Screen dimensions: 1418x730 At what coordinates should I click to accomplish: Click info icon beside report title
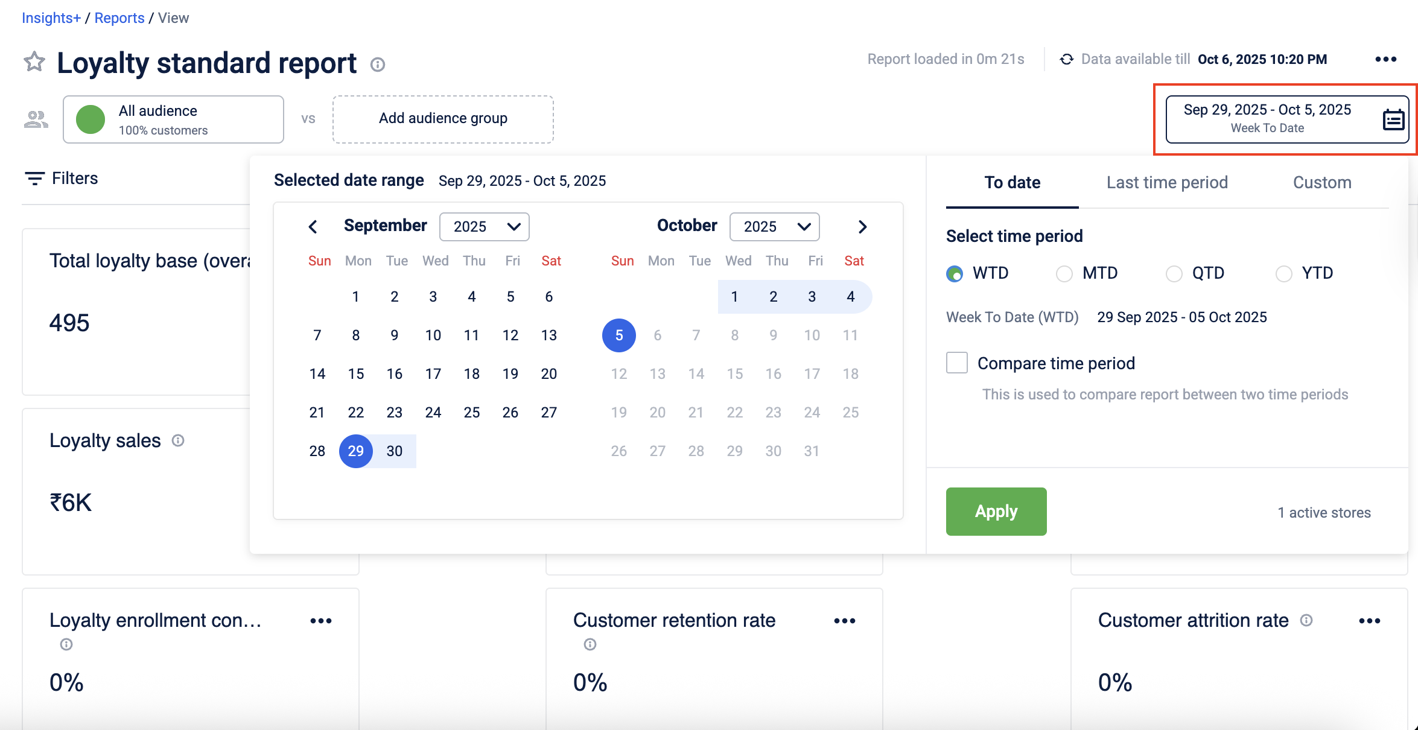pyautogui.click(x=378, y=65)
